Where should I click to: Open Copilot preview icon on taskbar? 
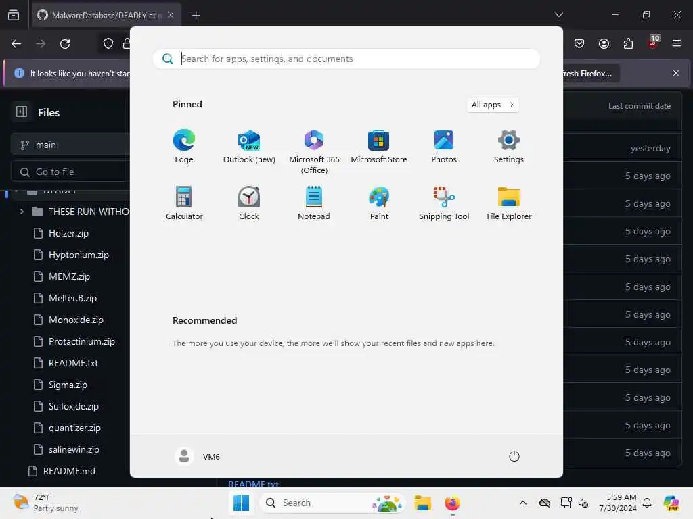click(x=671, y=503)
